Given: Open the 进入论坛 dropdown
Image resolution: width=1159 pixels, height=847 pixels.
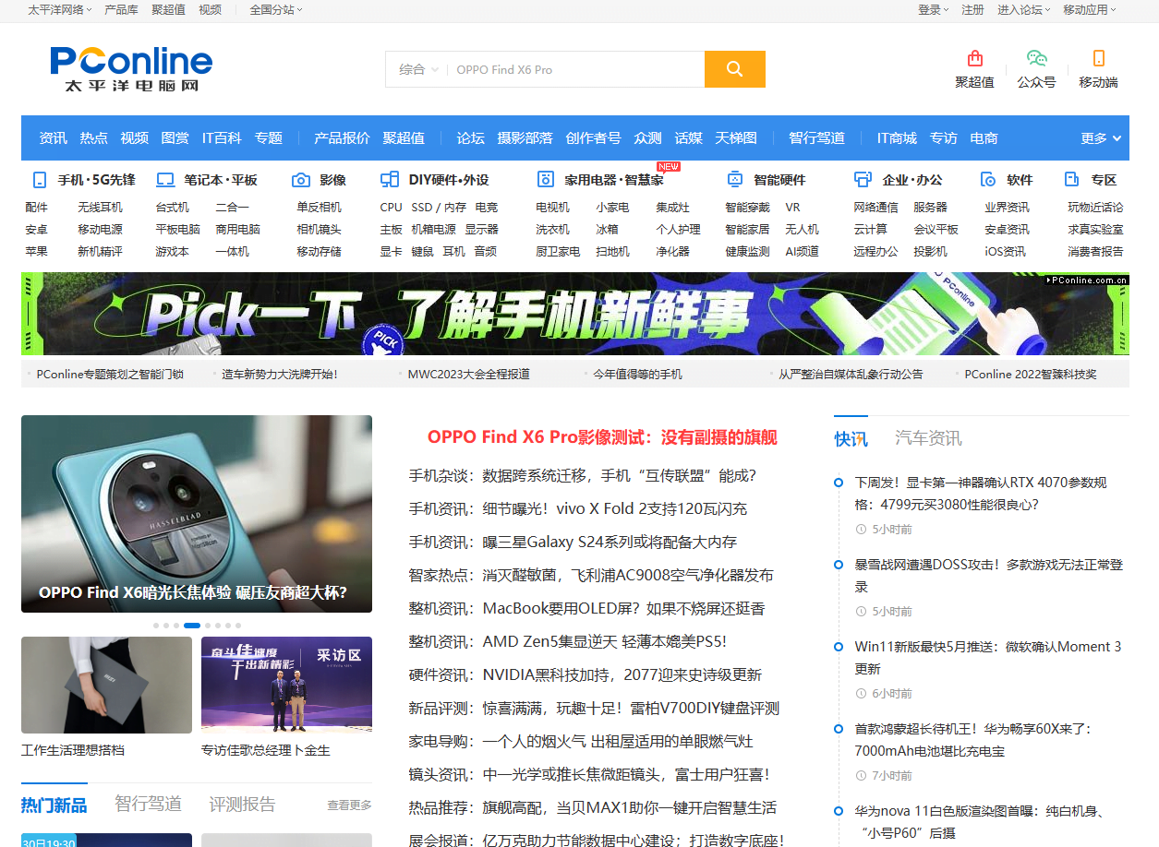Looking at the screenshot, I should pyautogui.click(x=1024, y=9).
